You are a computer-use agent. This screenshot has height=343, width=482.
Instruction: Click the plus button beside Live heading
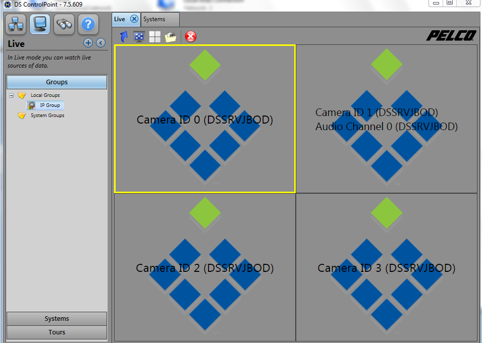[88, 43]
